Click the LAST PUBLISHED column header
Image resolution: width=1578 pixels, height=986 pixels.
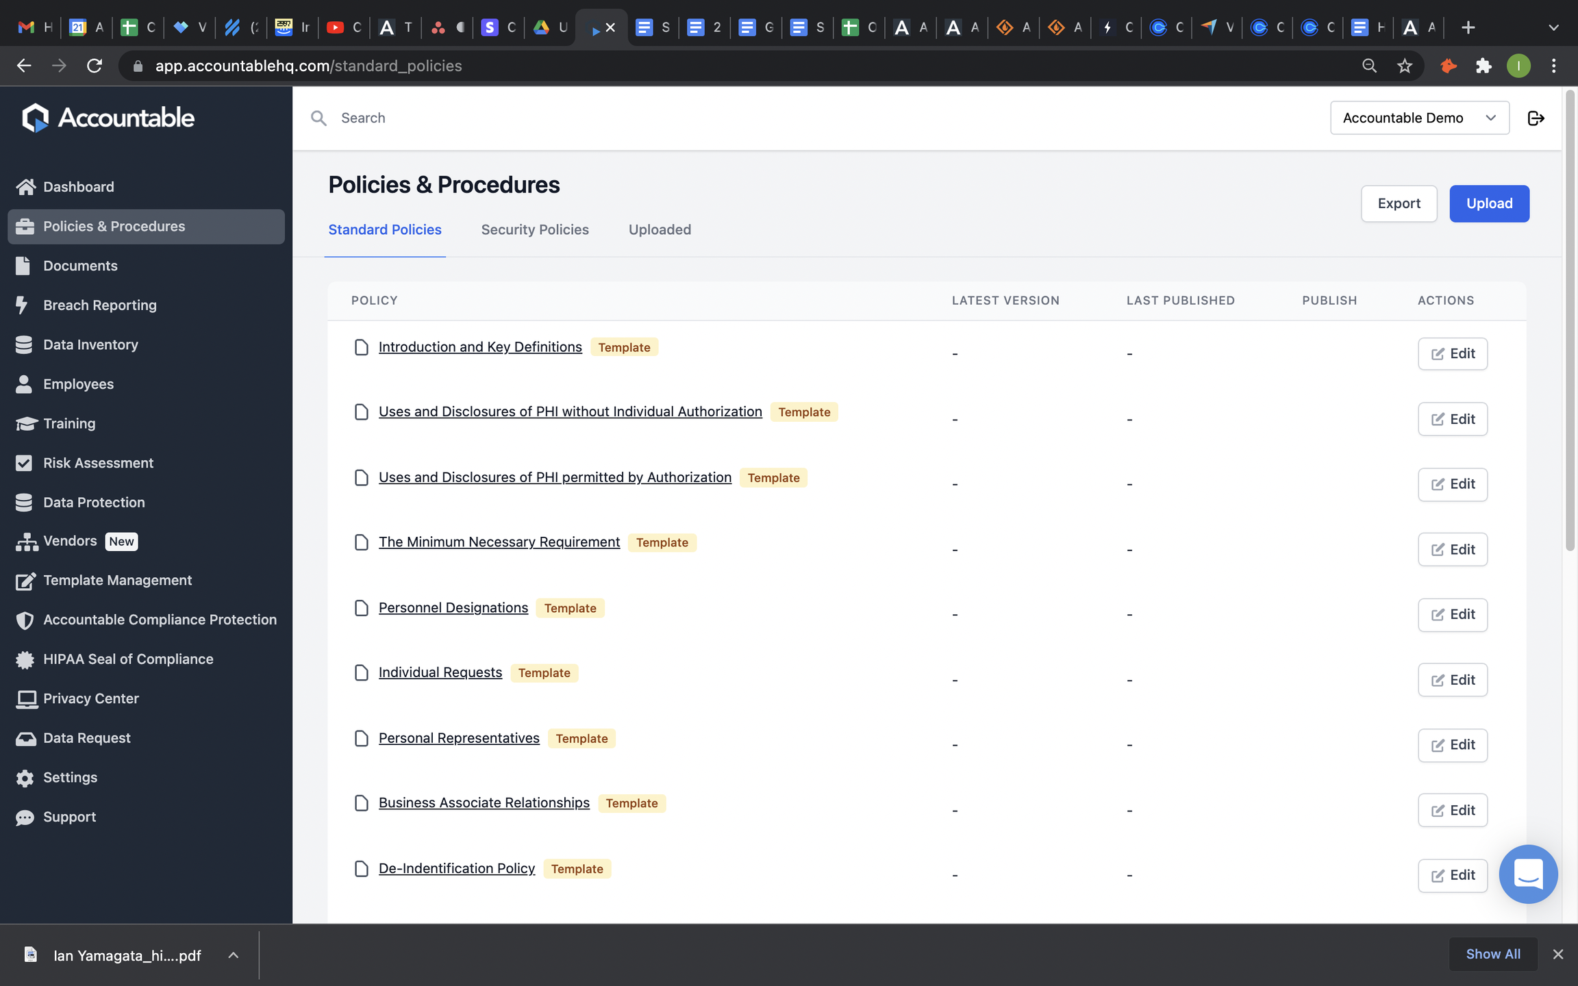coord(1181,301)
